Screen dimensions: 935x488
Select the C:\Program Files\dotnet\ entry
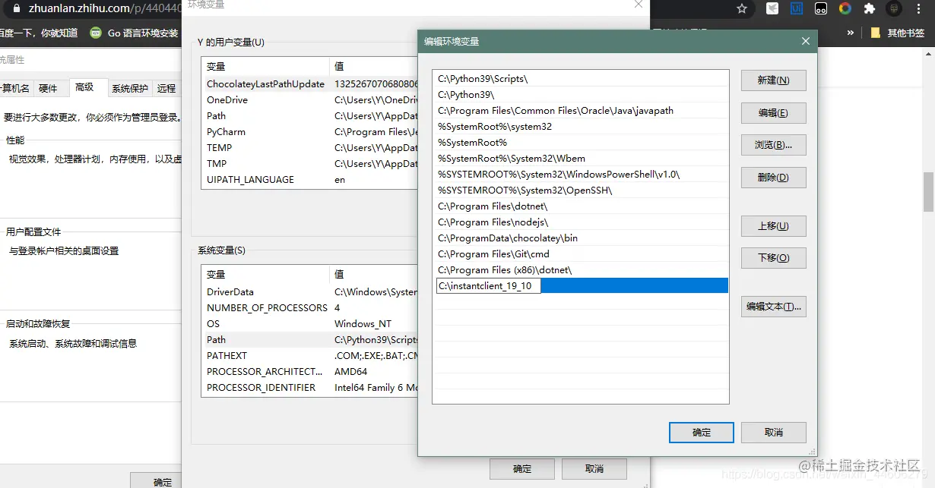(581, 206)
